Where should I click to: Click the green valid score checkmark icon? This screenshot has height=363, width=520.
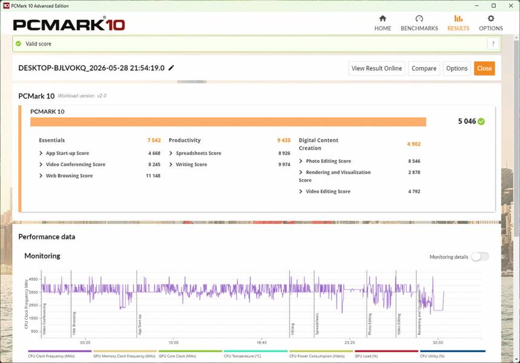(18, 44)
